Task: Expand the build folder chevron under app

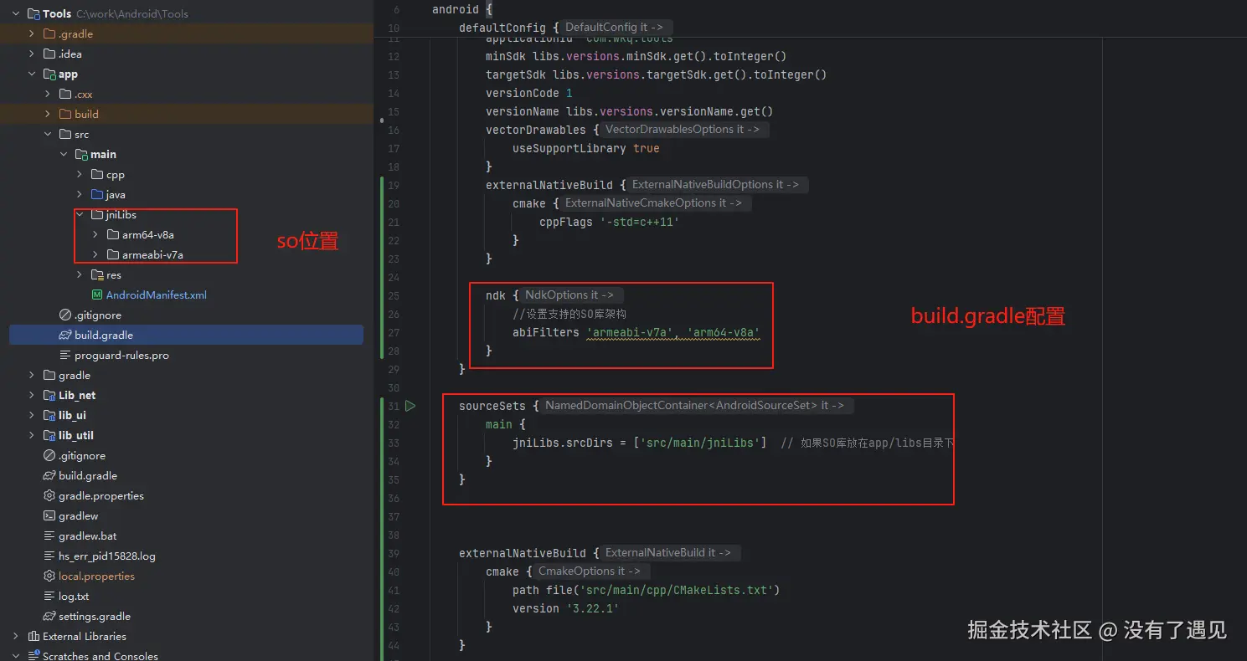Action: coord(48,114)
